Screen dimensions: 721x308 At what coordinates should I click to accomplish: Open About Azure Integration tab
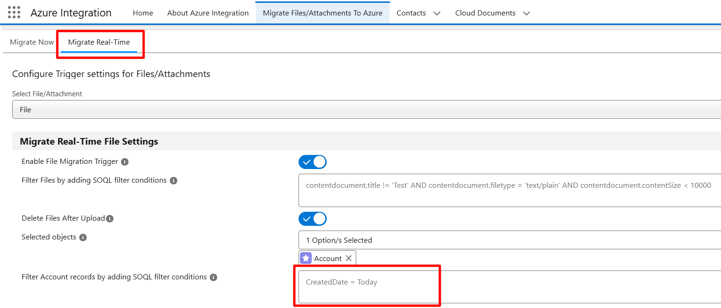[x=208, y=13]
